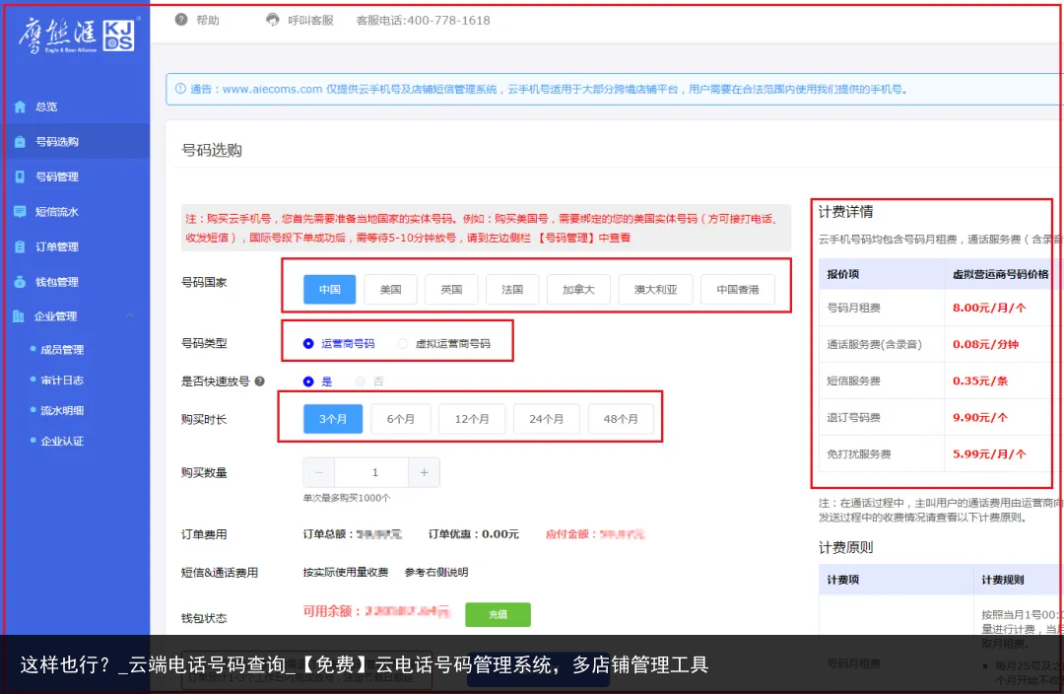Select 英国 as number country
This screenshot has width=1064, height=694.
[451, 289]
